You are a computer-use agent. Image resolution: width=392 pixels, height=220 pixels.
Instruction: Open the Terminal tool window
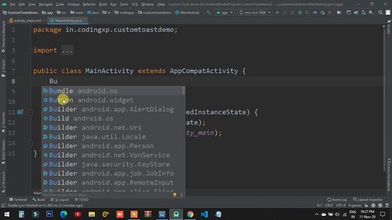18,200
